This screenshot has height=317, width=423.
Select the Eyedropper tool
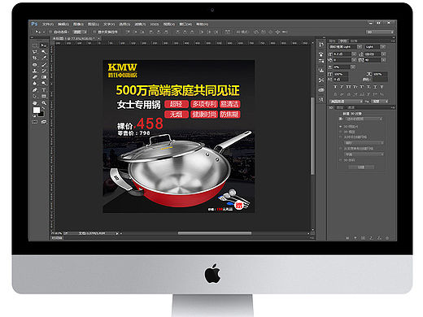tap(44, 58)
